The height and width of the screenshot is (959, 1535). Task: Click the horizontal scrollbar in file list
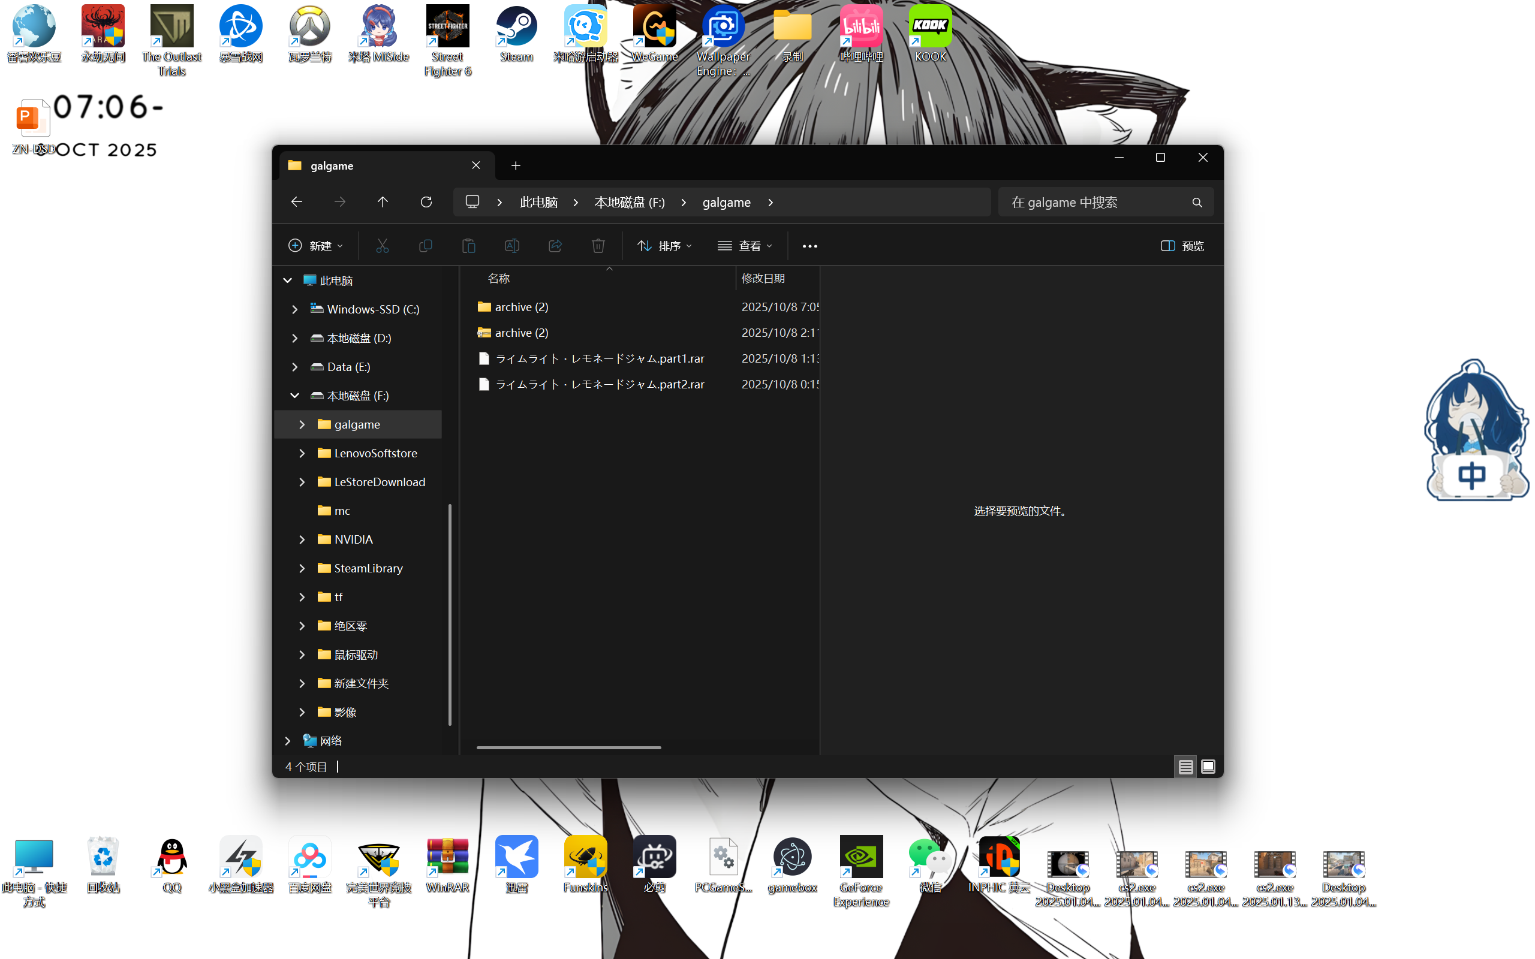(568, 747)
